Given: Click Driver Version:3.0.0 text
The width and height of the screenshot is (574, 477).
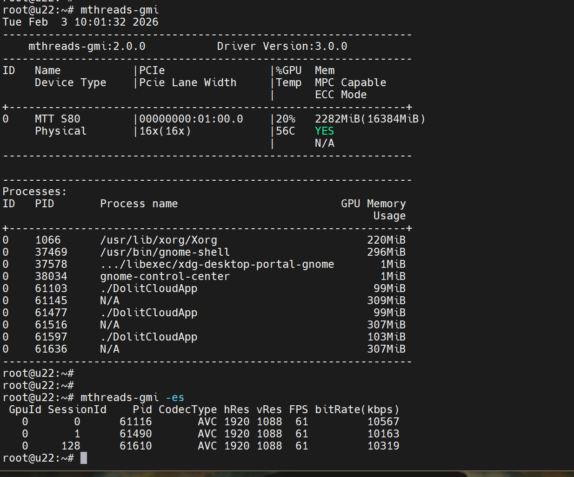Looking at the screenshot, I should [282, 46].
